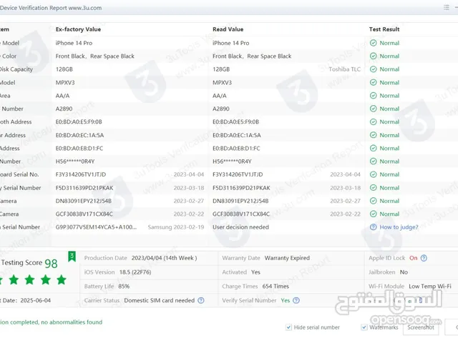Toggle the Watermarks checkbox

click(x=364, y=327)
